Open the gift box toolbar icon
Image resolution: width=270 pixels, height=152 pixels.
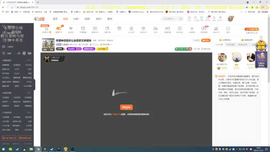coord(119,28)
